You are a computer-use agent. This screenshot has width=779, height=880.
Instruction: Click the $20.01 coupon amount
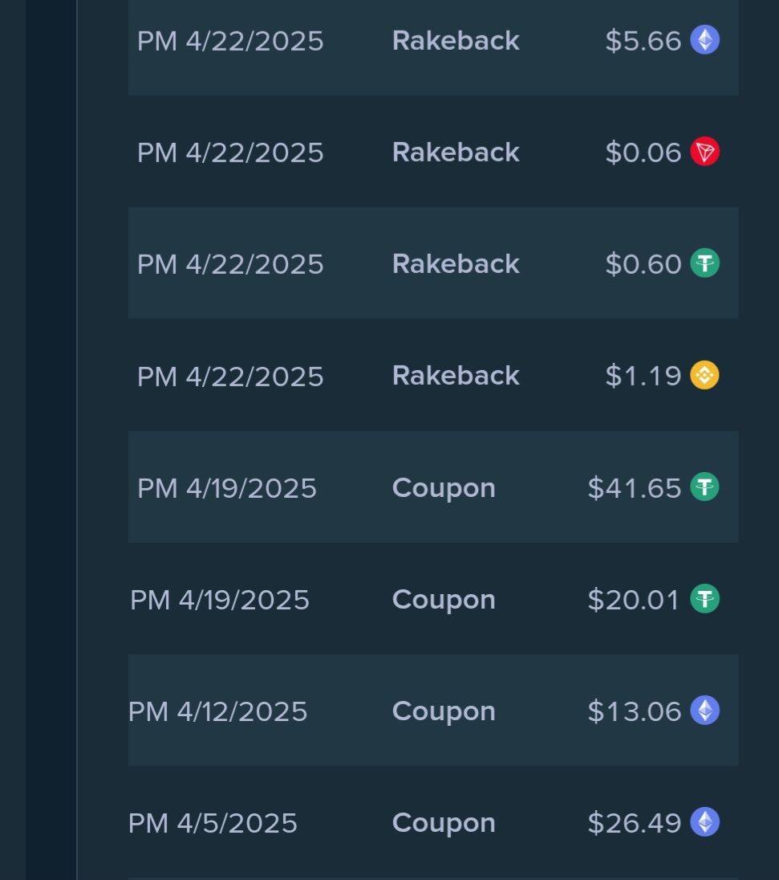pyautogui.click(x=633, y=600)
